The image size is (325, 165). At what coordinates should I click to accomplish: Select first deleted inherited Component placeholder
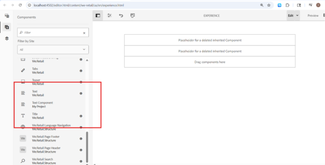click(210, 40)
